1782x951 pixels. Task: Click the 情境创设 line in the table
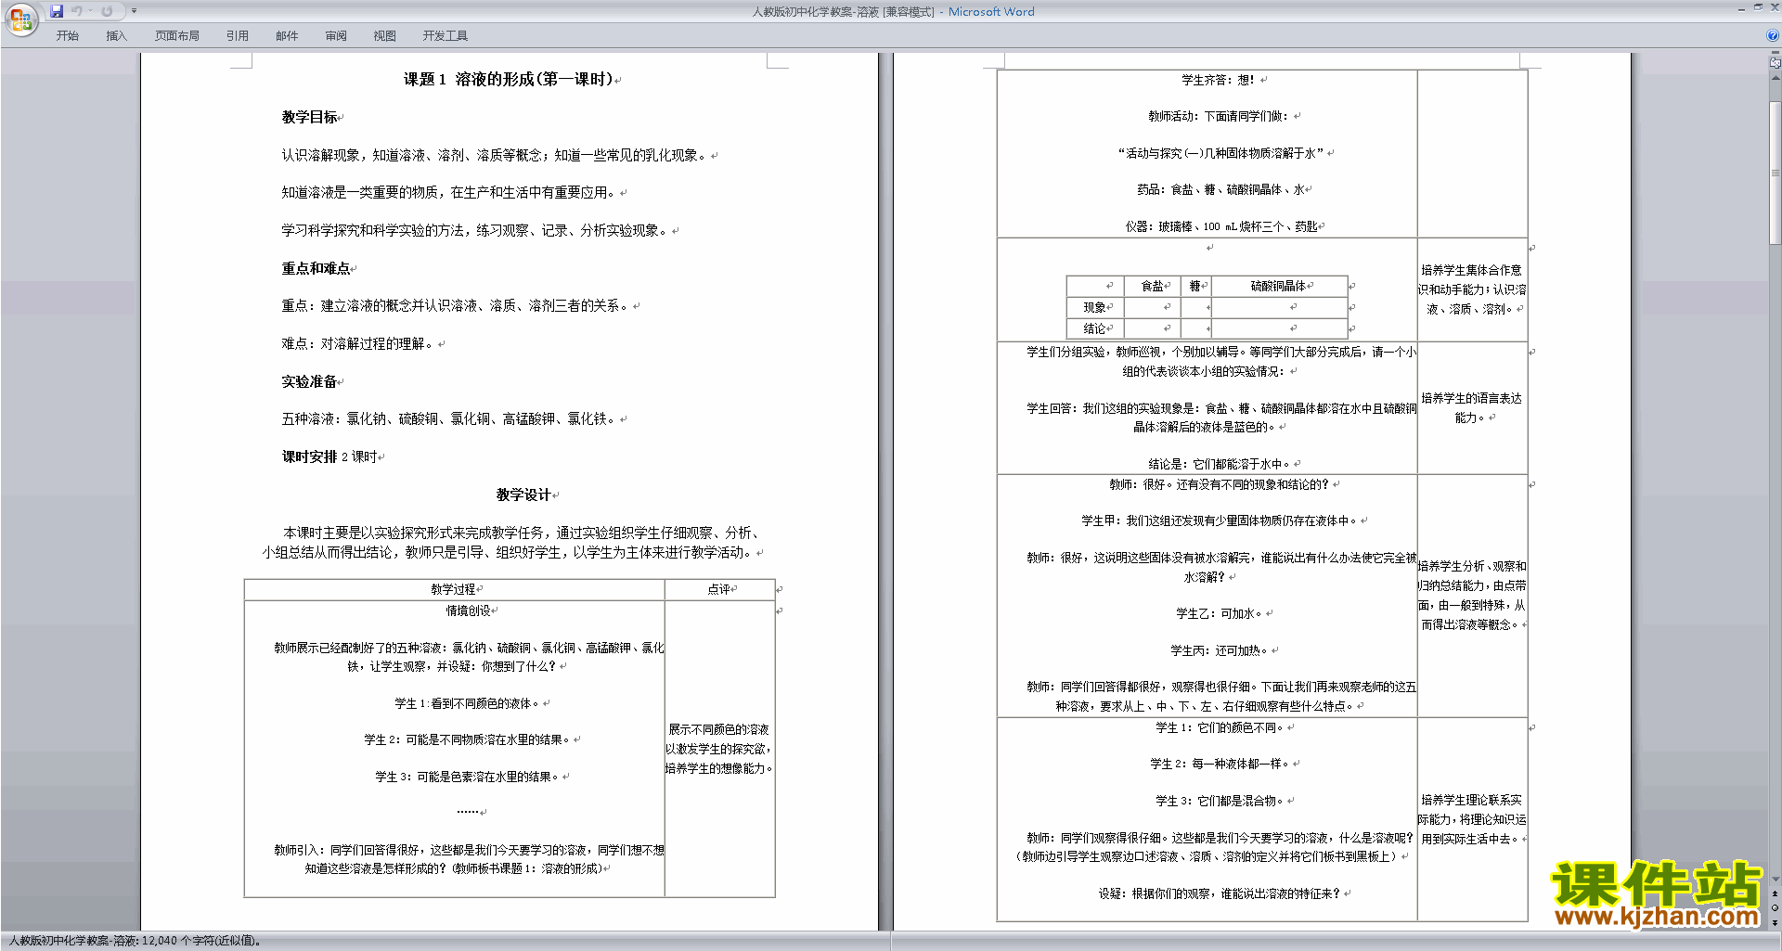[x=469, y=611]
